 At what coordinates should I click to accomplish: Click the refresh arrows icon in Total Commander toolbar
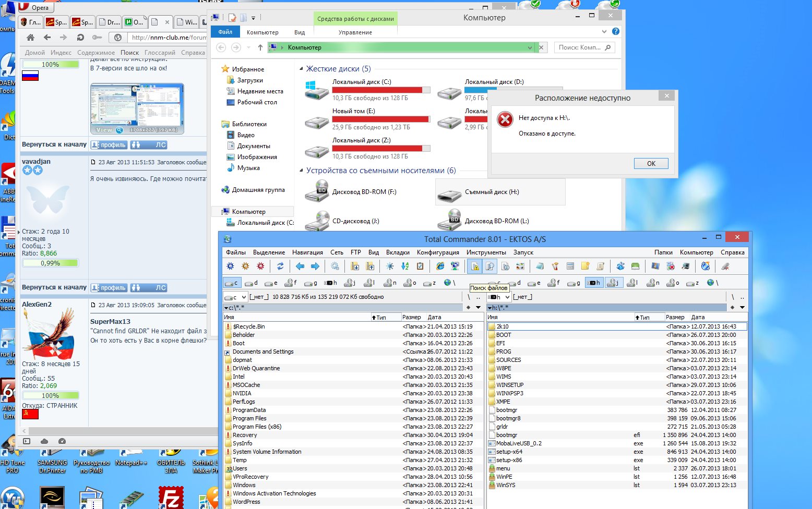tap(280, 266)
